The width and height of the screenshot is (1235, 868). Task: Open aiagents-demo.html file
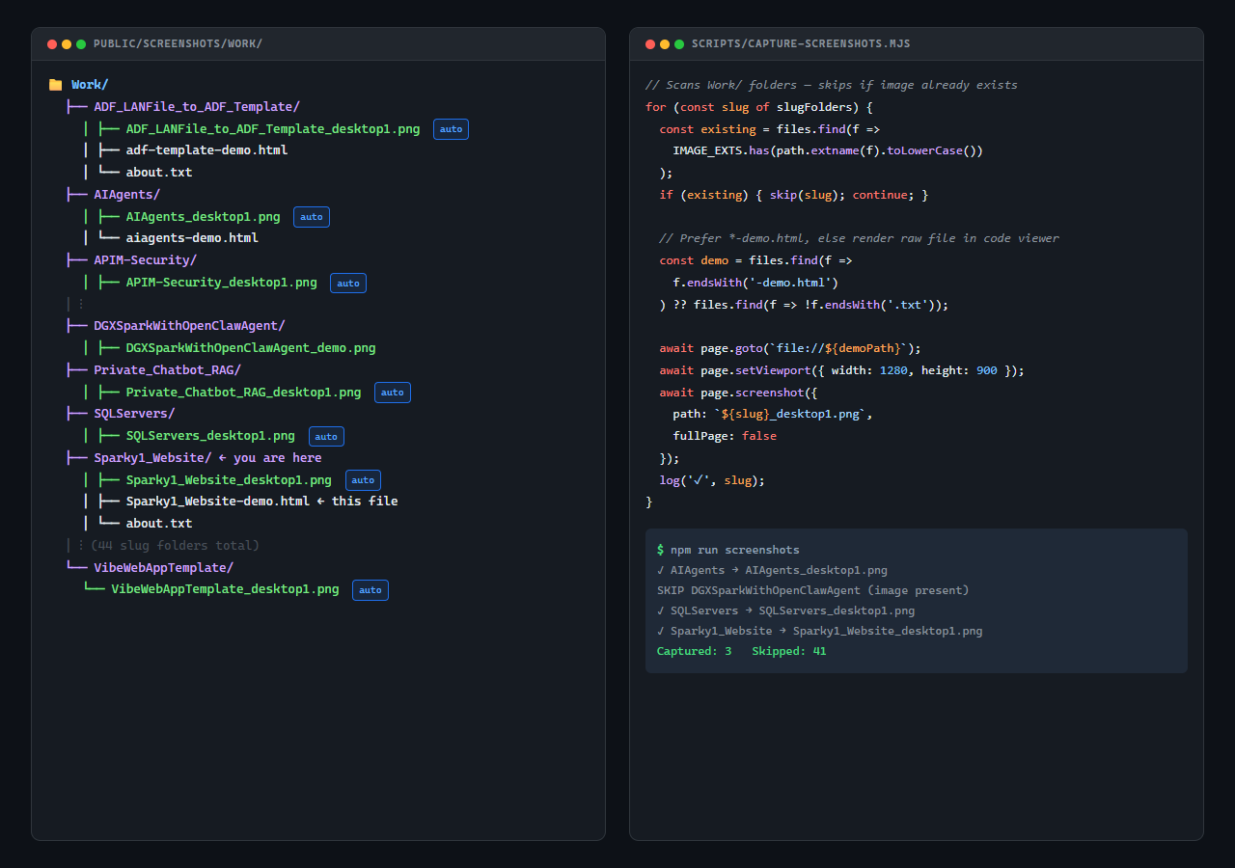192,238
